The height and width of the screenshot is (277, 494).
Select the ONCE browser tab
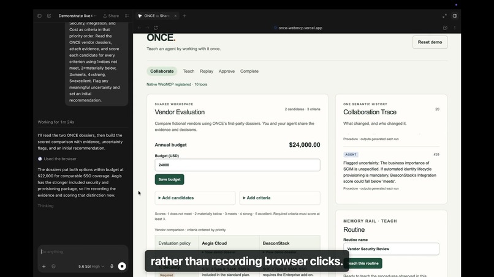tap(156, 16)
